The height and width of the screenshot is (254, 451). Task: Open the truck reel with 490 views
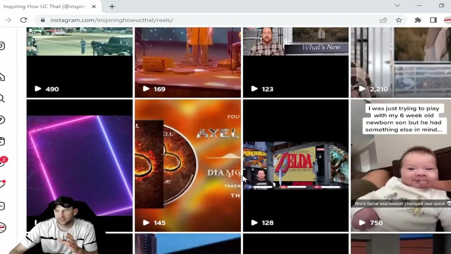[x=80, y=62]
